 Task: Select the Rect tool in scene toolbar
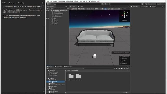pyautogui.click(x=115, y=9)
